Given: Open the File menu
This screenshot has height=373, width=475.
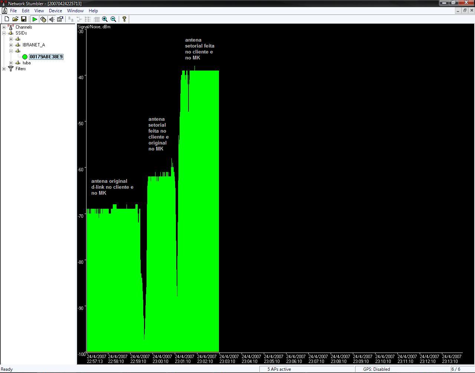Looking at the screenshot, I should [x=13, y=10].
